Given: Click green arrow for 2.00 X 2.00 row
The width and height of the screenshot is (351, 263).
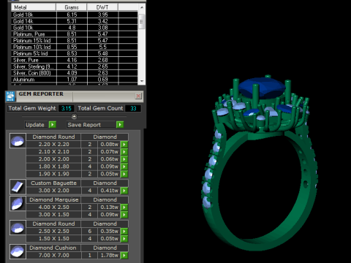Looking at the screenshot, I should 124,159.
